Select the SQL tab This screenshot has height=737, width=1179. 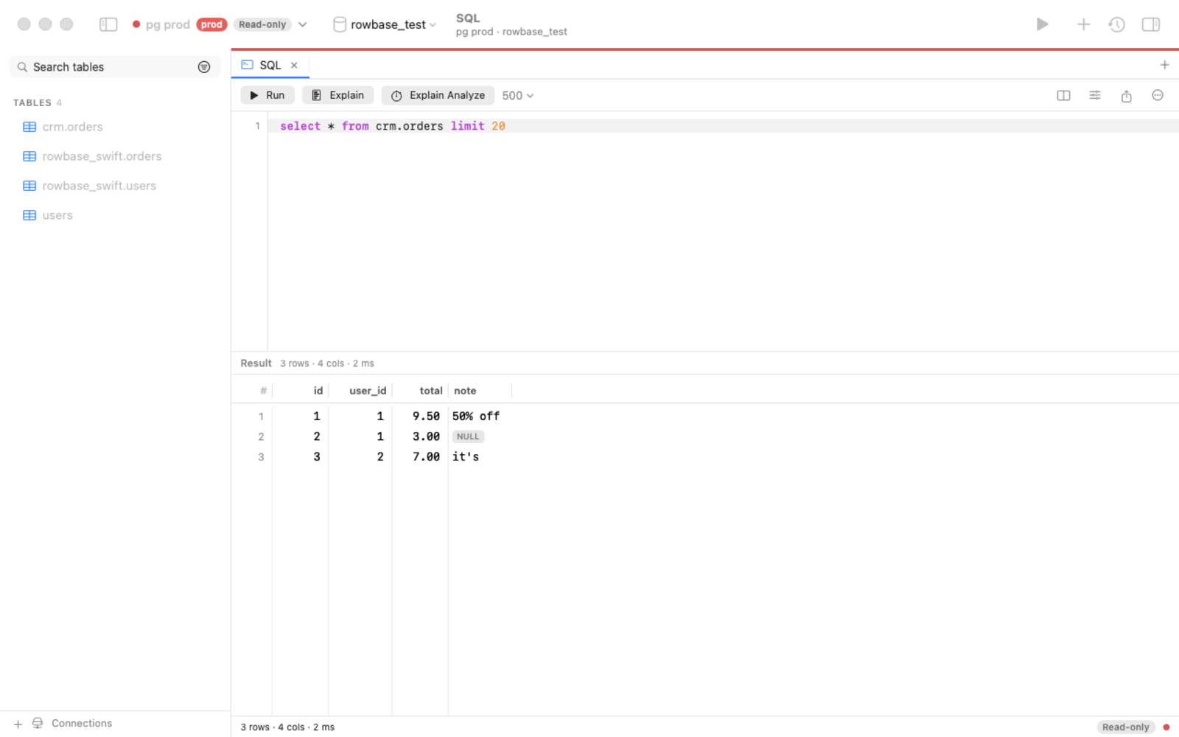tap(270, 65)
